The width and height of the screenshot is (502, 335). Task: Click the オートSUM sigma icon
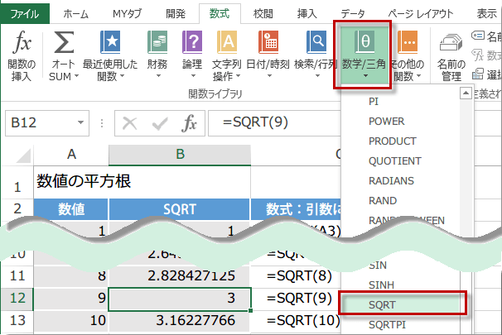[x=64, y=42]
